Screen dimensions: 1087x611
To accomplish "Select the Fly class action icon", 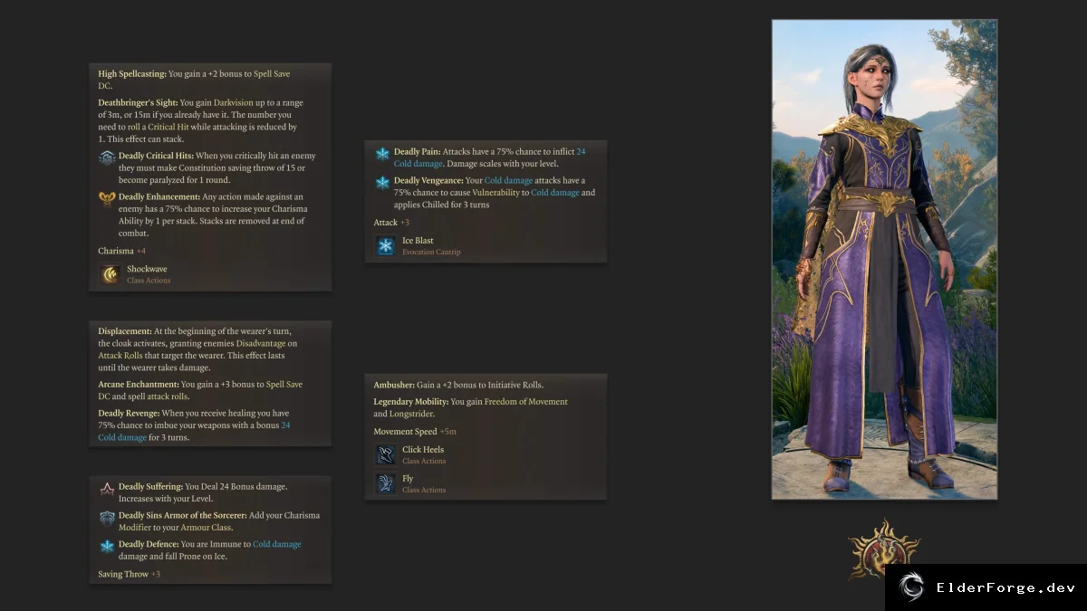I will coord(385,483).
